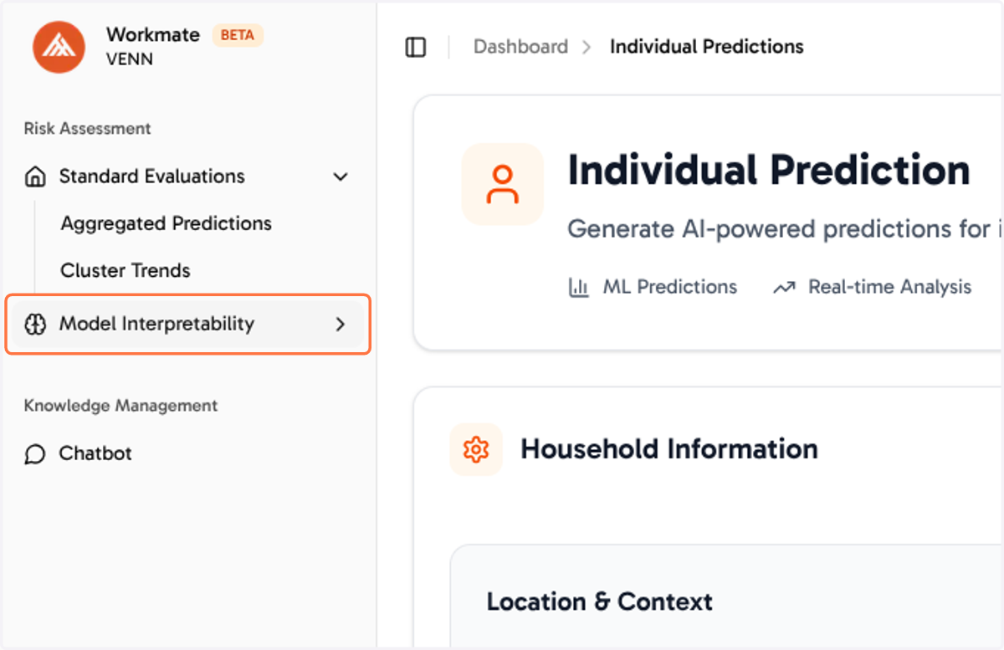The image size is (1004, 650).
Task: Click the orange person icon tile
Action: coord(503,184)
